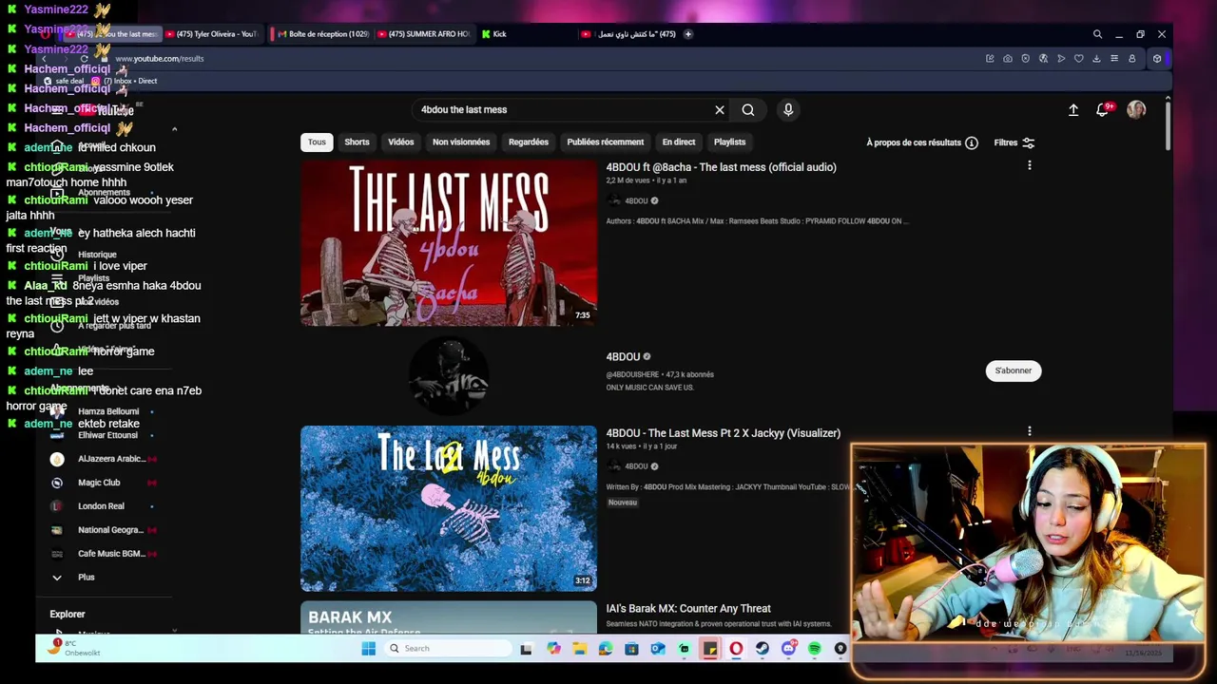Open Discord from the taskbar
The image size is (1217, 684).
point(788,649)
